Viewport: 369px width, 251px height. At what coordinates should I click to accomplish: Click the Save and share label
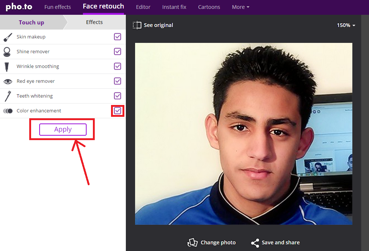tap(281, 242)
